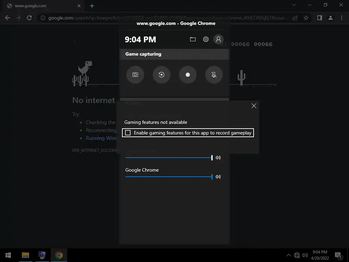Adjust the Google Chrome volume slider
Screen dimensions: 349x262
tap(169, 177)
